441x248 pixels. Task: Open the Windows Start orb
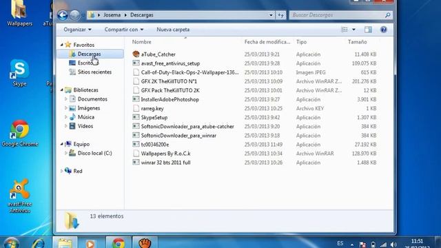click(x=11, y=243)
